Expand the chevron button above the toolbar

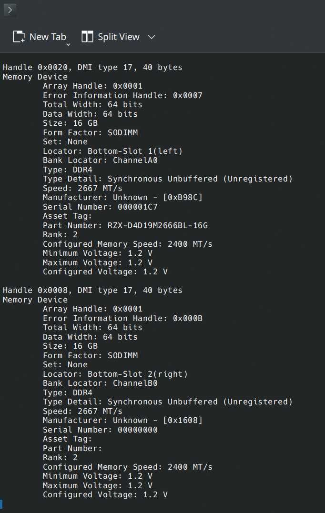click(x=10, y=10)
